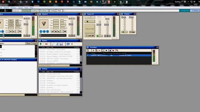Click the Queue magnifier search icon
Viewport: 200px width, 112px height.
click(x=53, y=44)
